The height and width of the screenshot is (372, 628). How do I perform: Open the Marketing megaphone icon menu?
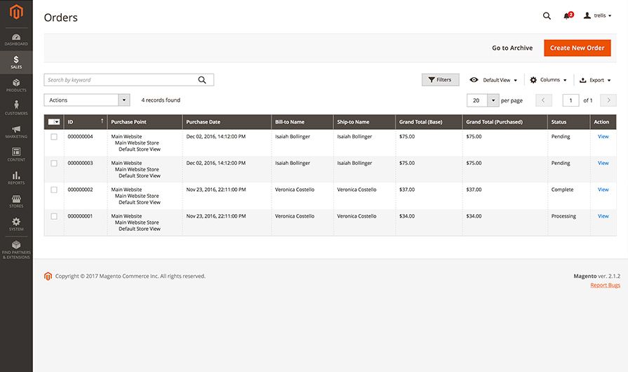point(16,131)
